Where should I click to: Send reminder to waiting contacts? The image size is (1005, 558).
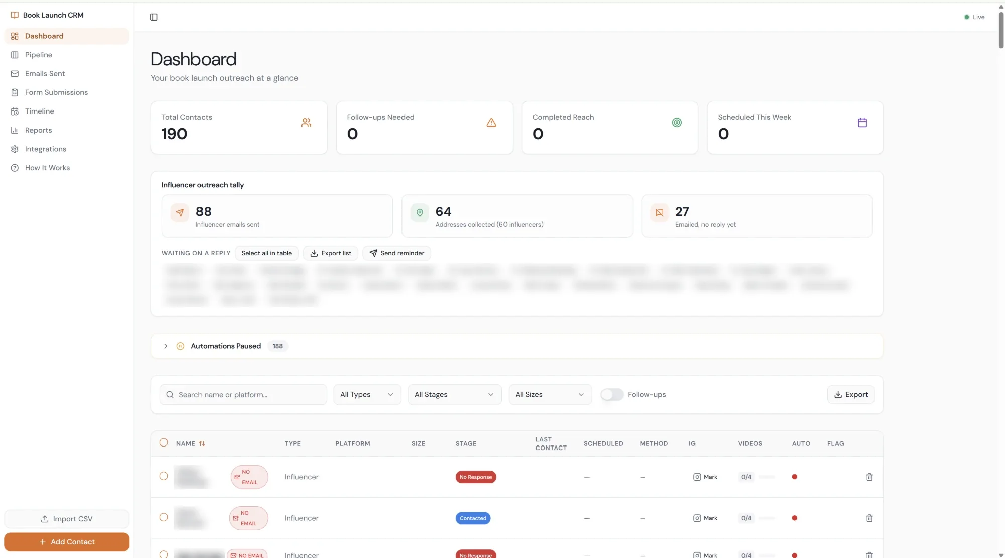coord(397,253)
